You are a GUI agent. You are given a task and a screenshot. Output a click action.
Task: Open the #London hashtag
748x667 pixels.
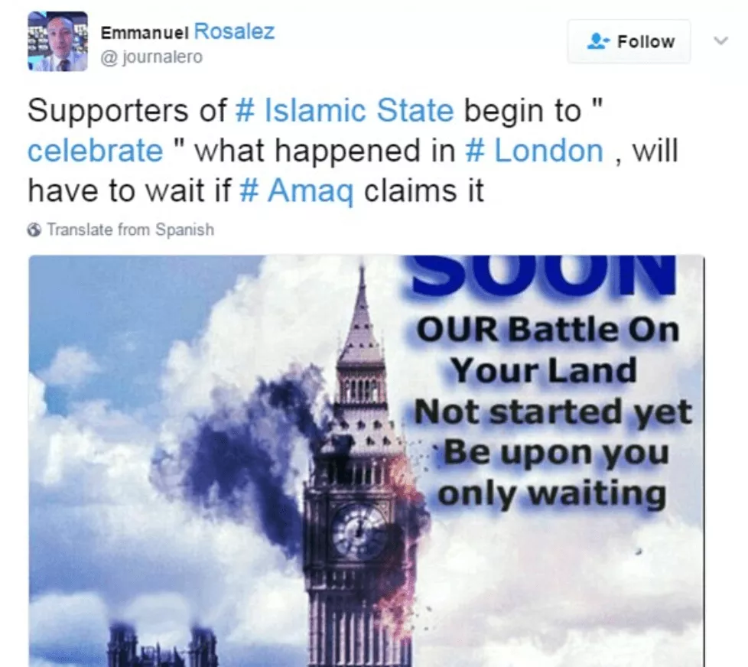point(535,151)
